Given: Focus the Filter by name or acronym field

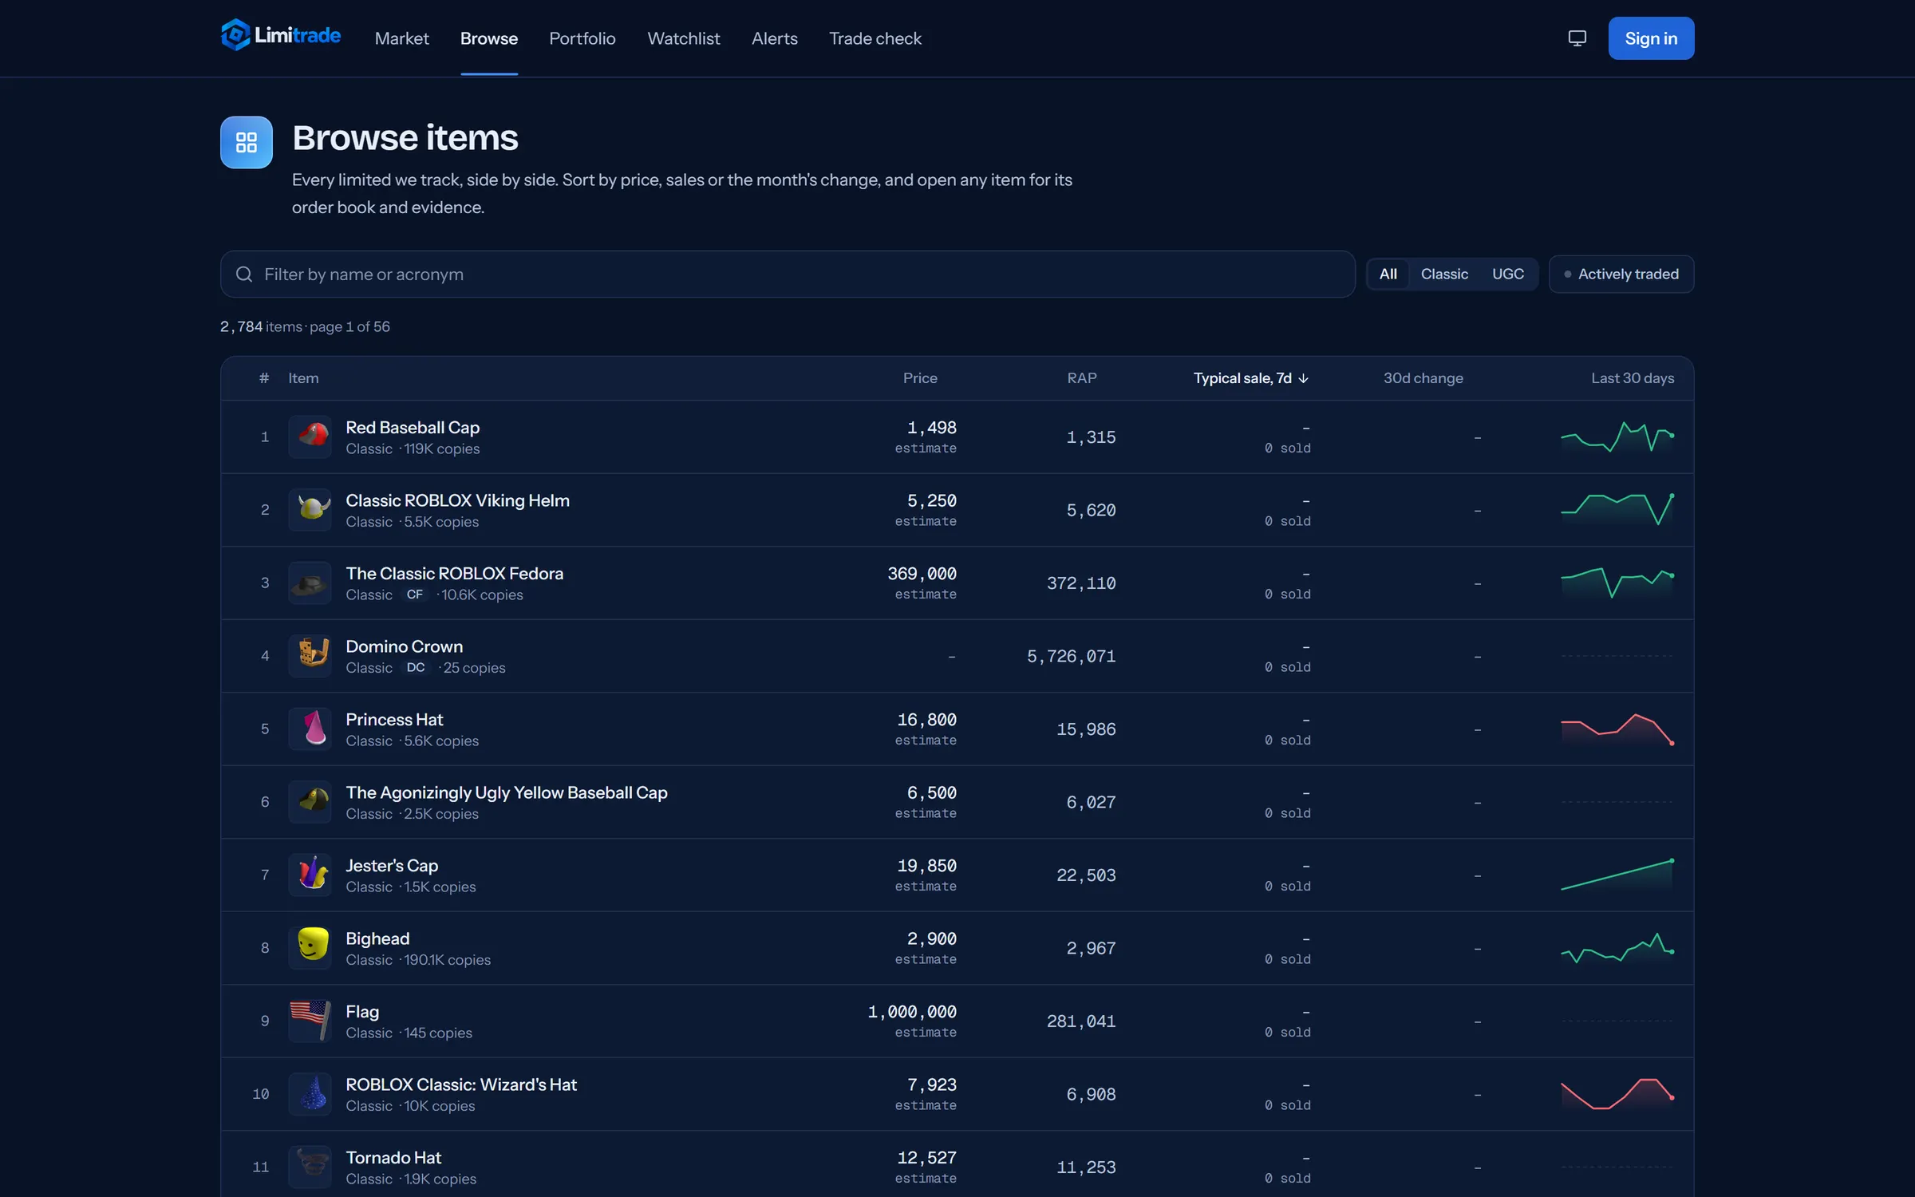Looking at the screenshot, I should click(788, 275).
